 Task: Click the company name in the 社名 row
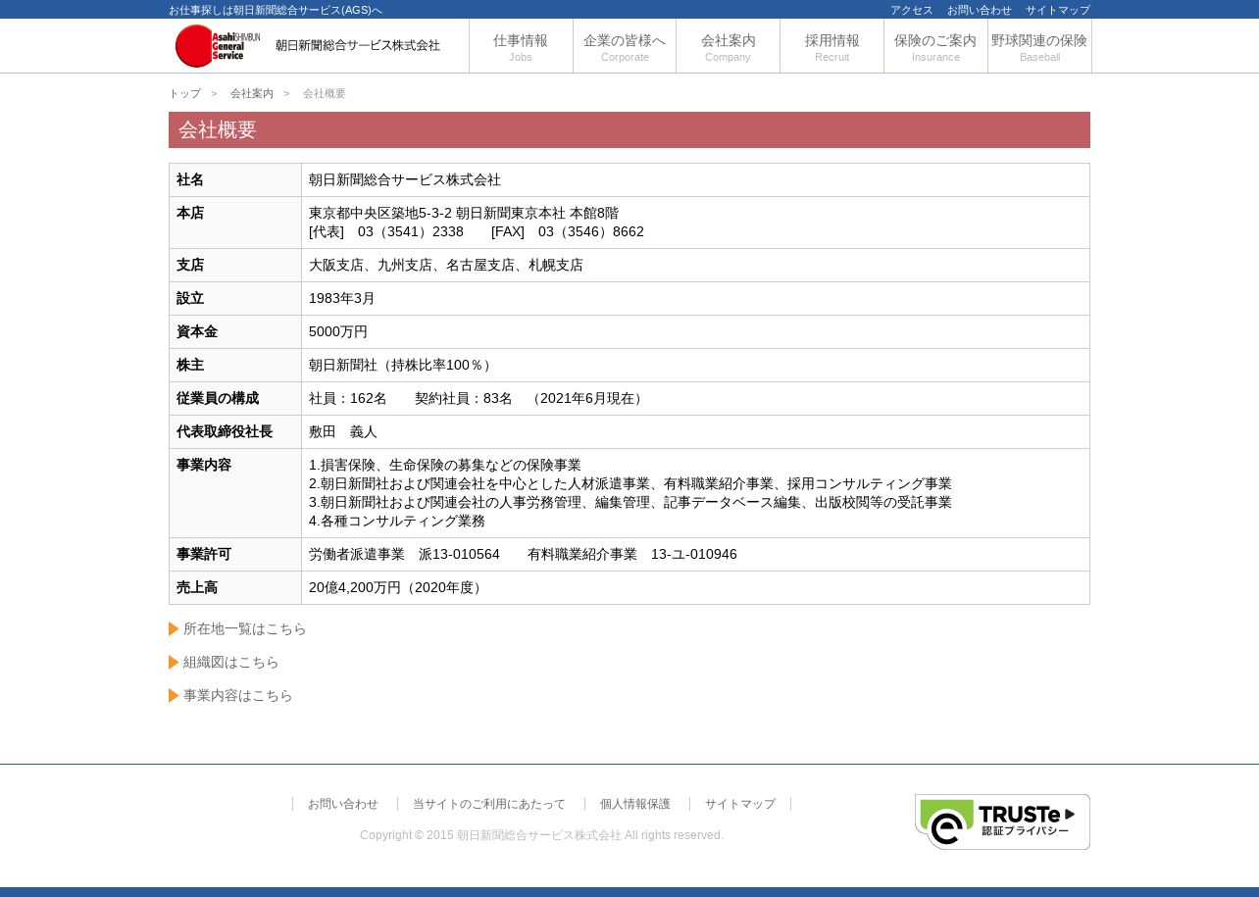(405, 180)
